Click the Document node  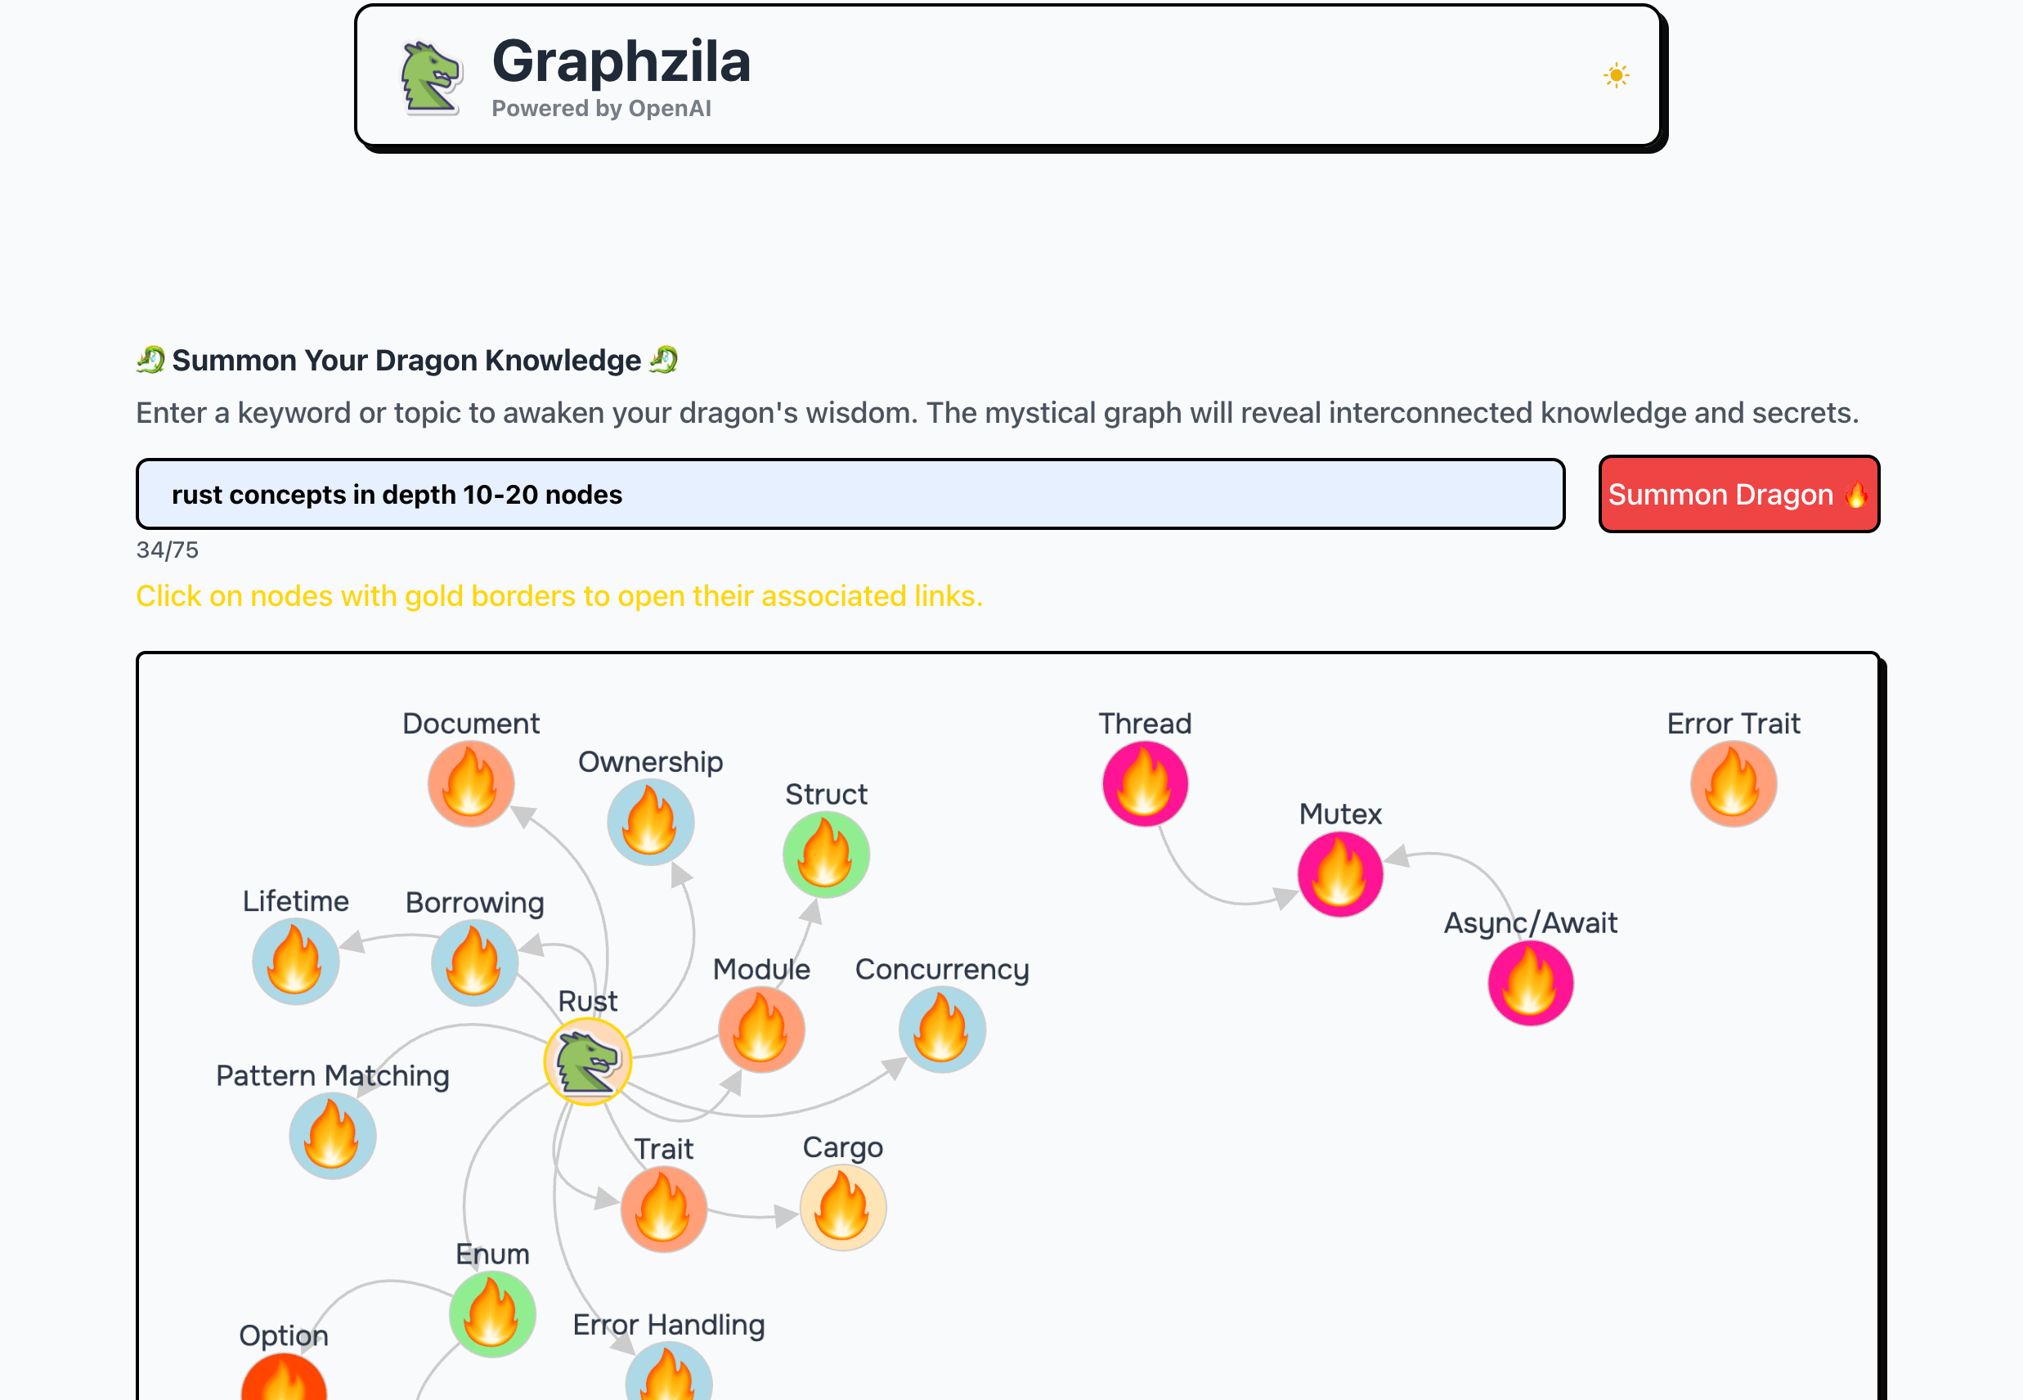pos(471,783)
